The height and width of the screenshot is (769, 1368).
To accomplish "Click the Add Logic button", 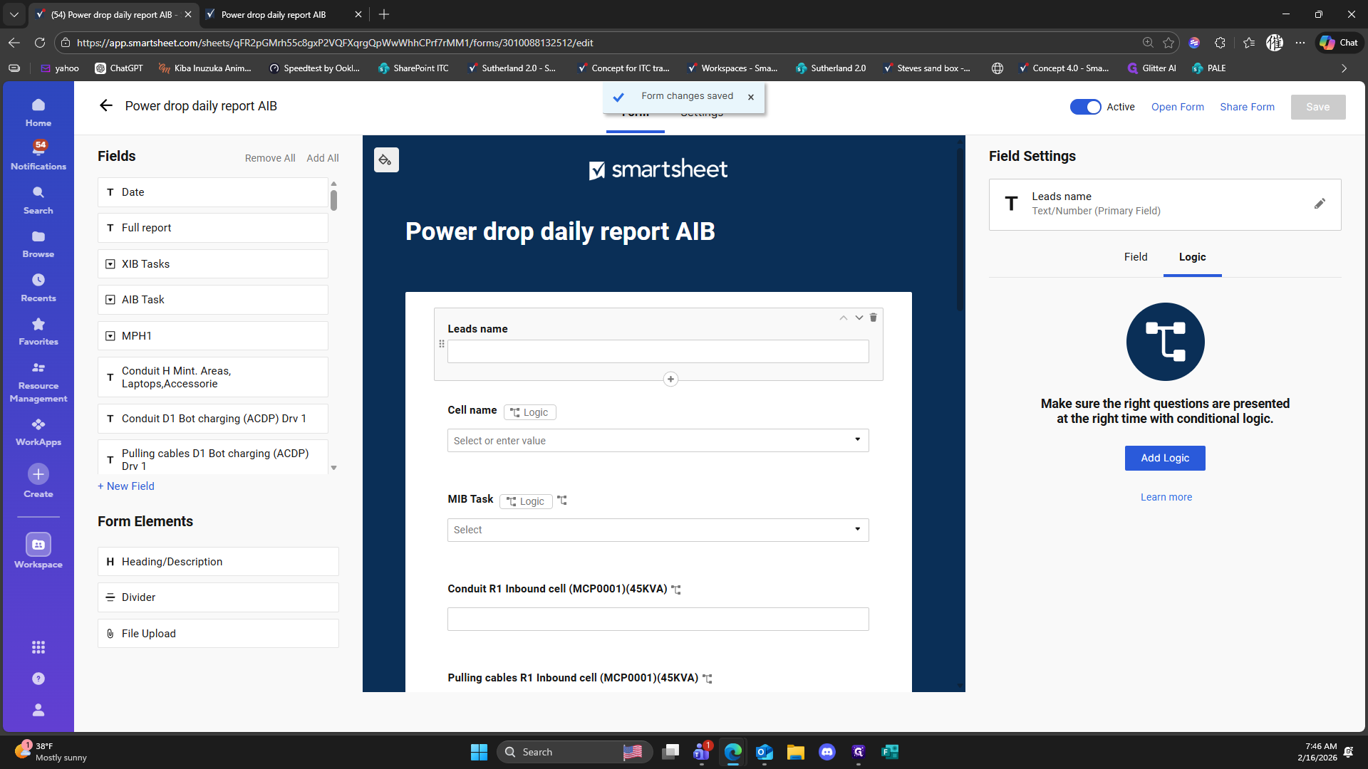I will tap(1164, 458).
